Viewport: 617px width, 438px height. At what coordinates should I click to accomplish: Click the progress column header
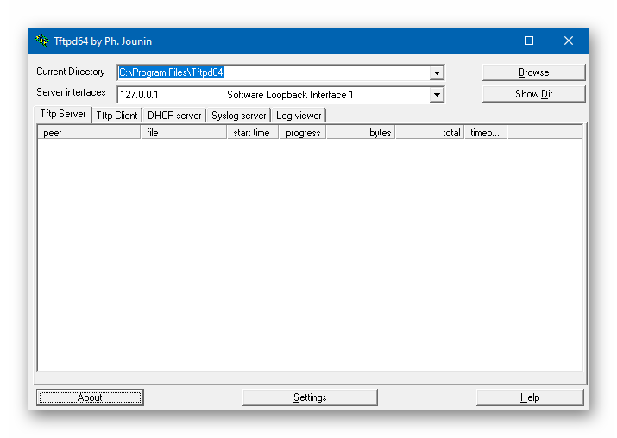point(303,133)
